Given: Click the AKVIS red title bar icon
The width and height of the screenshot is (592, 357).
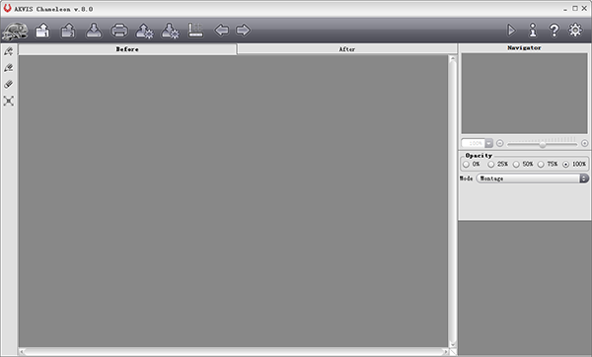Looking at the screenshot, I should (7, 8).
